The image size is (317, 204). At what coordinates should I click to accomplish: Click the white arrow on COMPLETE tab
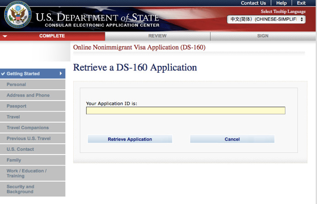[5, 36]
